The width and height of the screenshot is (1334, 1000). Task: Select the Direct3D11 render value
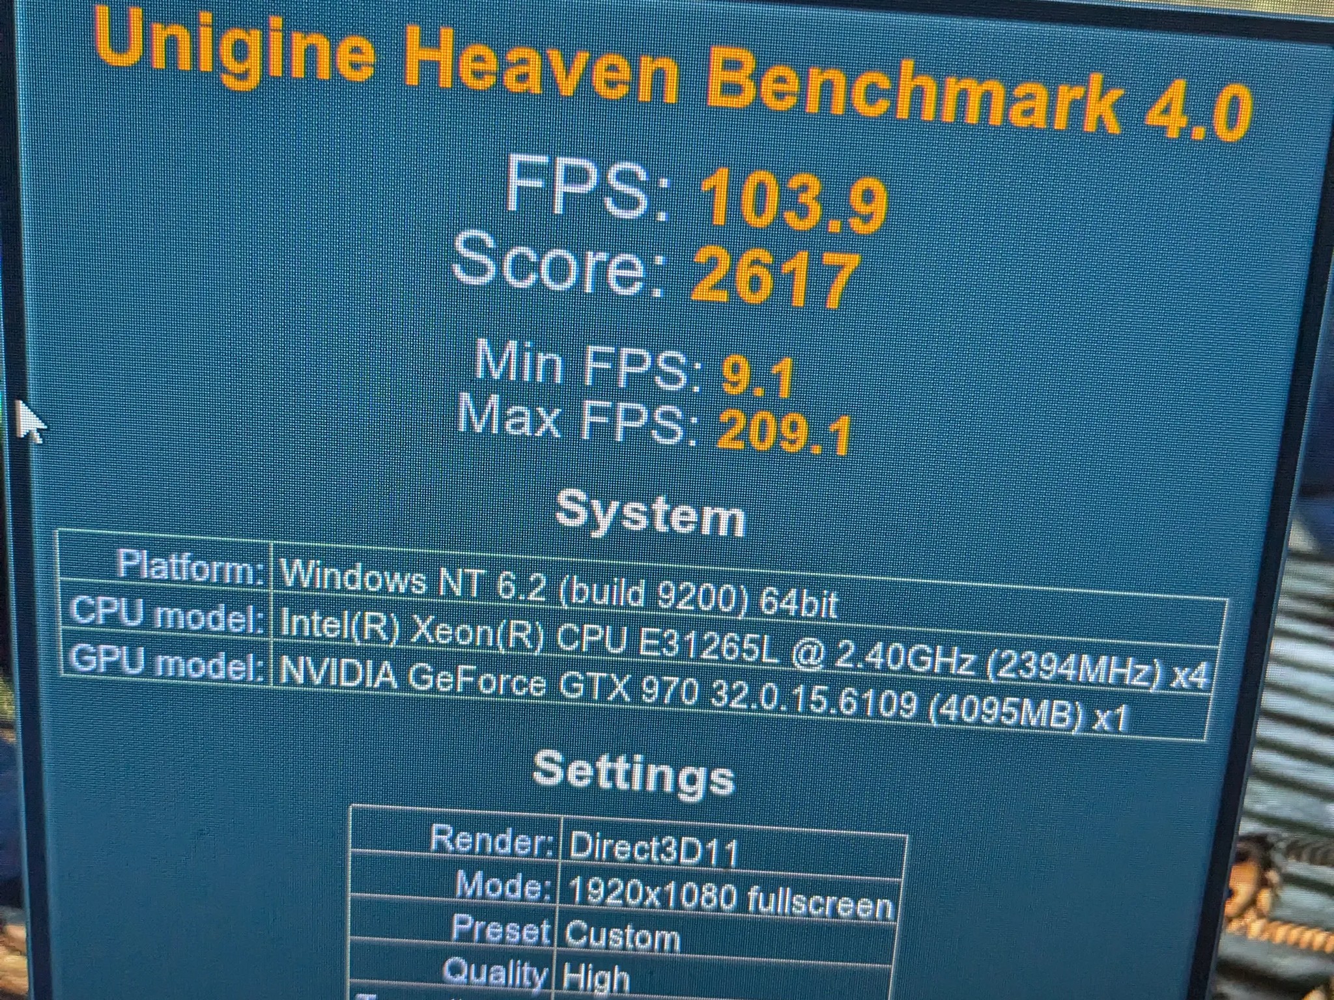tap(733, 850)
